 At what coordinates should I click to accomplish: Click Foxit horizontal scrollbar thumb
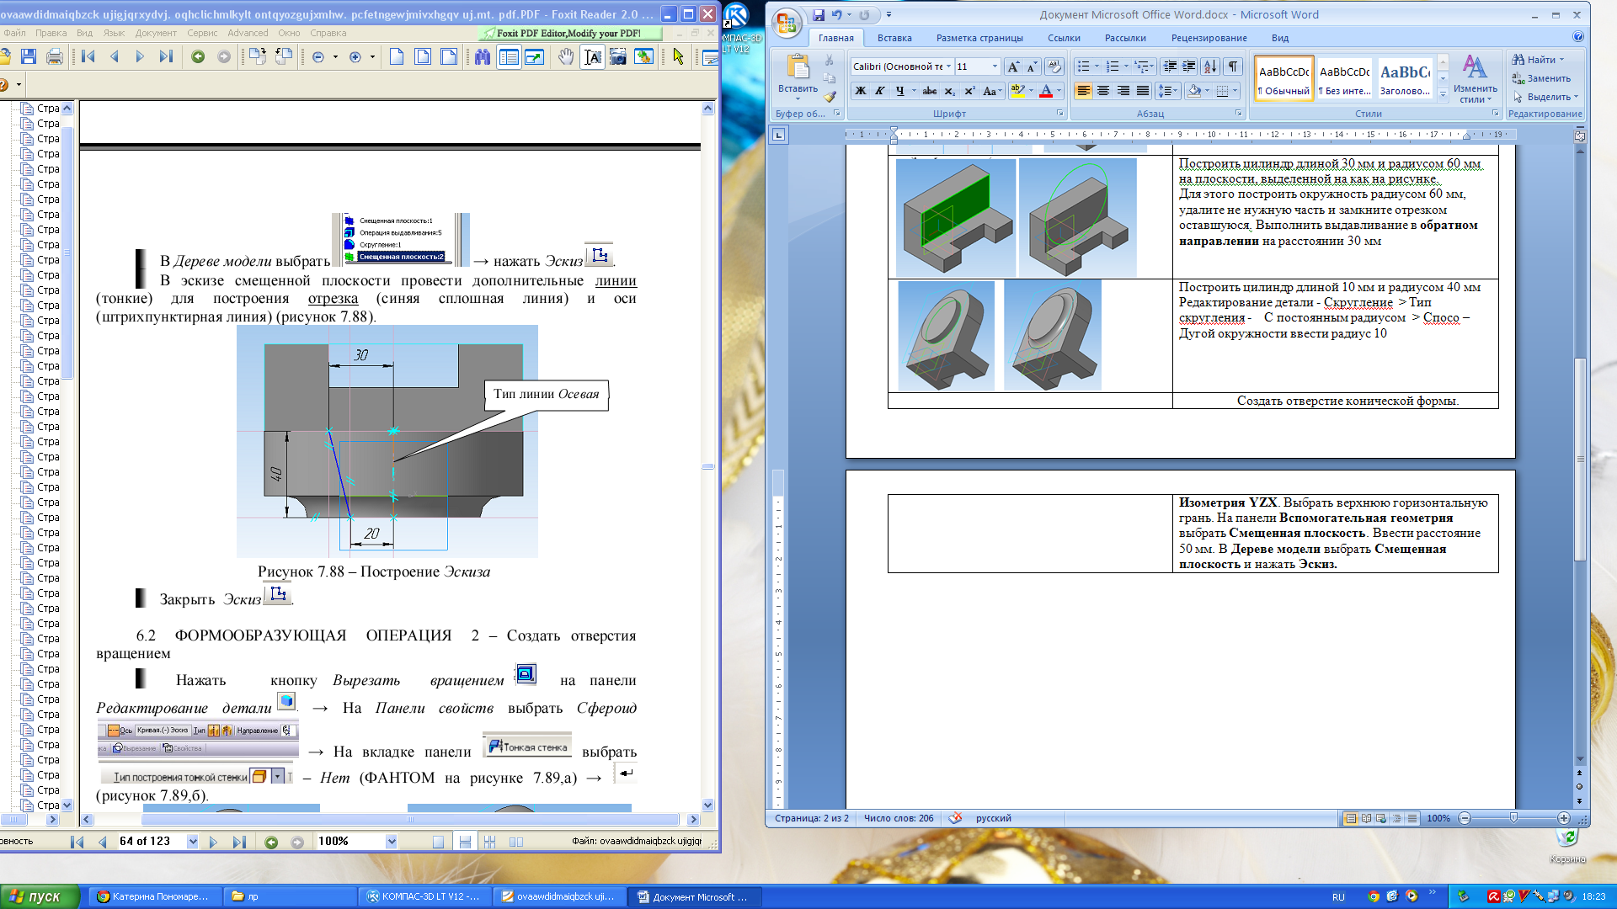click(x=410, y=819)
